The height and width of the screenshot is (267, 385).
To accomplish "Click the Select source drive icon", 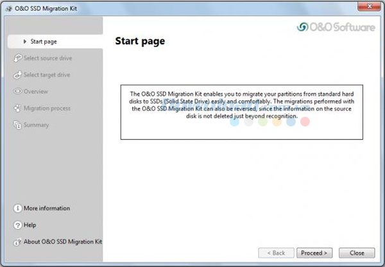I will pyautogui.click(x=17, y=58).
